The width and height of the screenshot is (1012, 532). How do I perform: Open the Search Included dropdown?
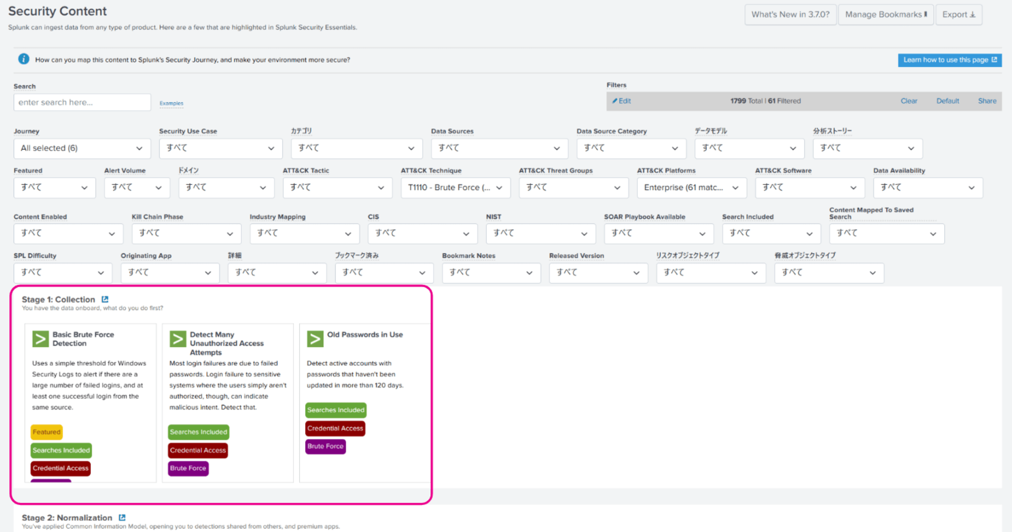click(x=771, y=233)
